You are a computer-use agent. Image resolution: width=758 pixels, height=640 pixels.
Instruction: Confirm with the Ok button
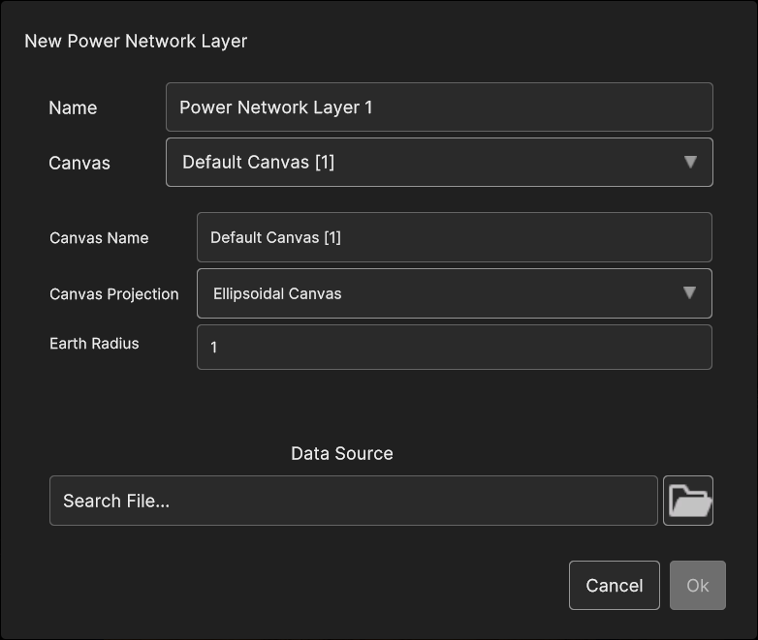(697, 586)
